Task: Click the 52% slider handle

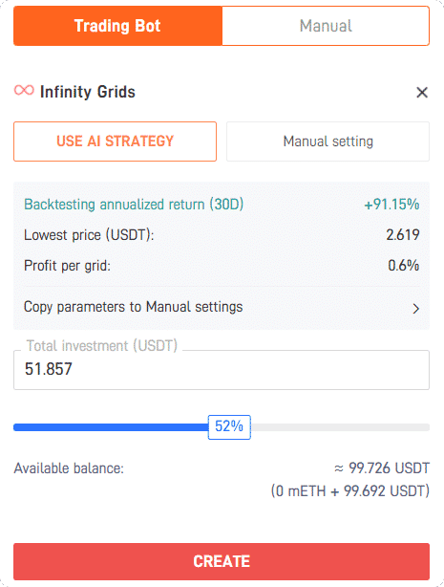Action: (229, 426)
